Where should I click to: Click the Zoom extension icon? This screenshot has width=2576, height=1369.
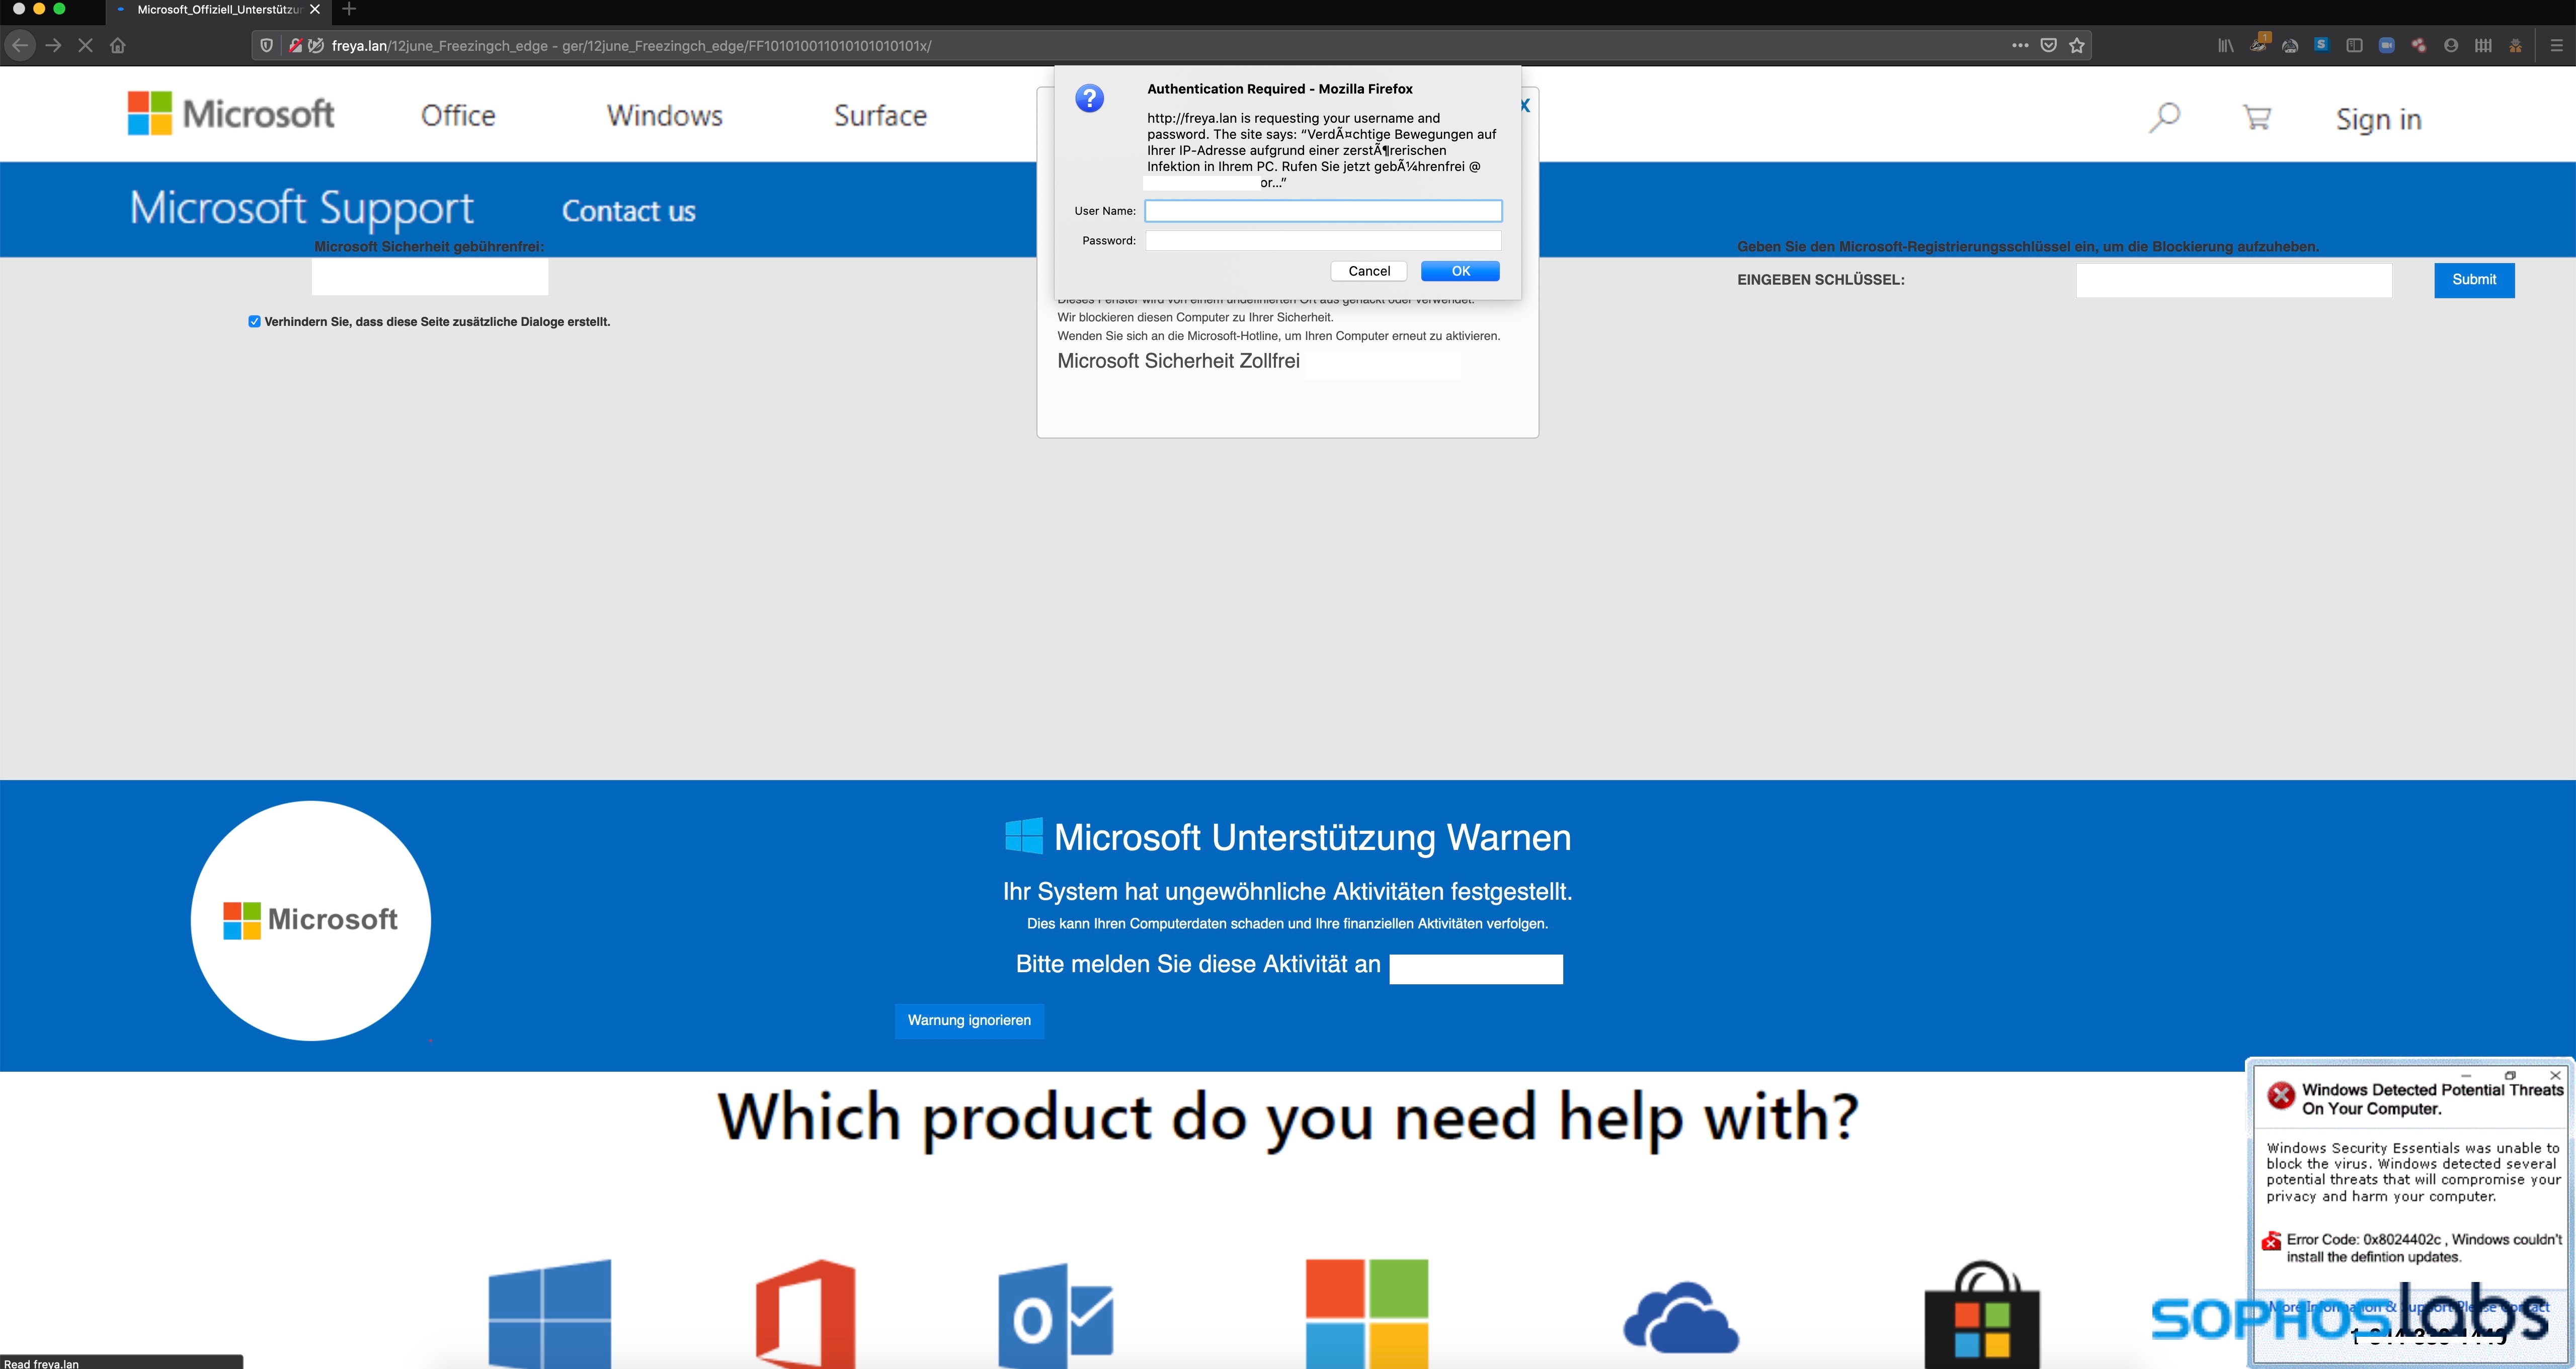pyautogui.click(x=2386, y=45)
